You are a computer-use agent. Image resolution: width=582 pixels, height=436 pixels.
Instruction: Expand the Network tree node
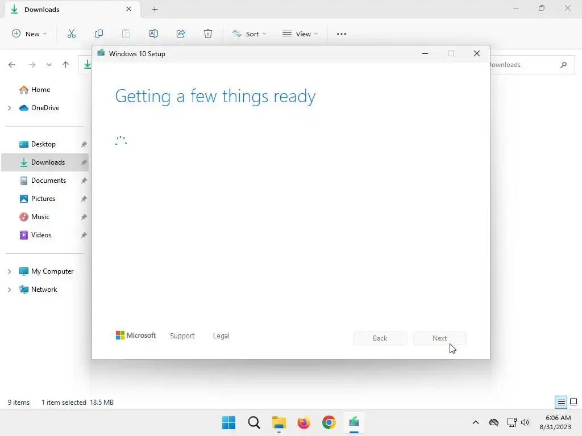10,290
